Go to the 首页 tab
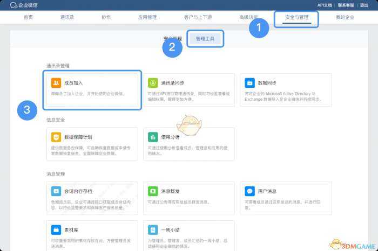 coord(28,17)
